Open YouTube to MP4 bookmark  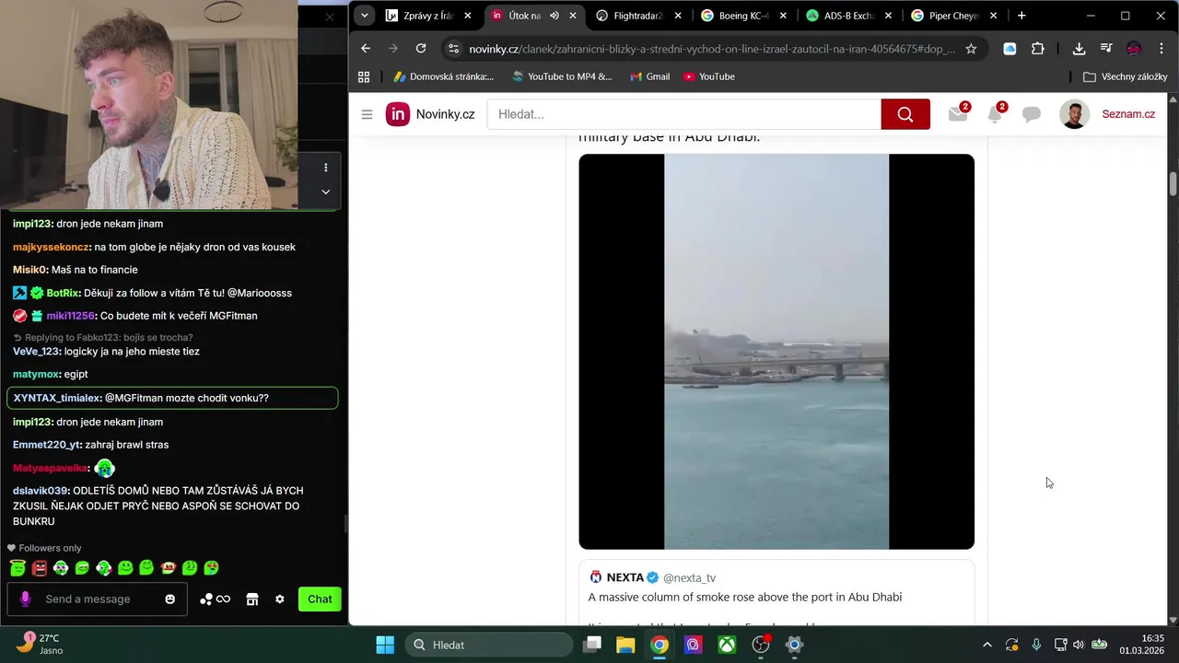562,76
